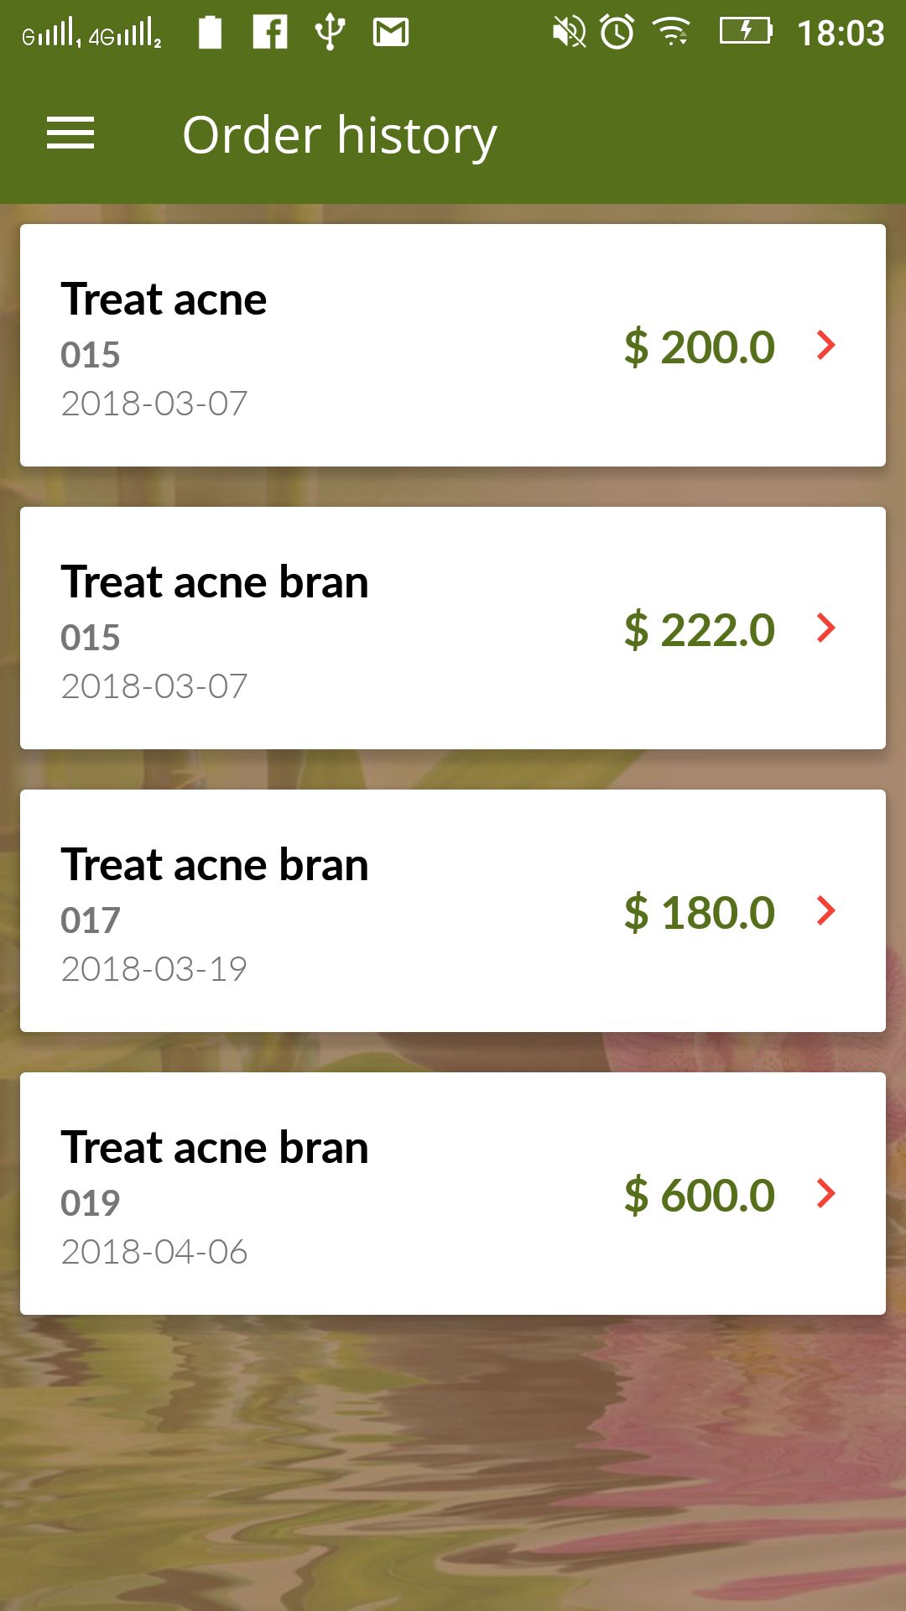
Task: Tap the Wi-Fi status icon
Action: [672, 33]
